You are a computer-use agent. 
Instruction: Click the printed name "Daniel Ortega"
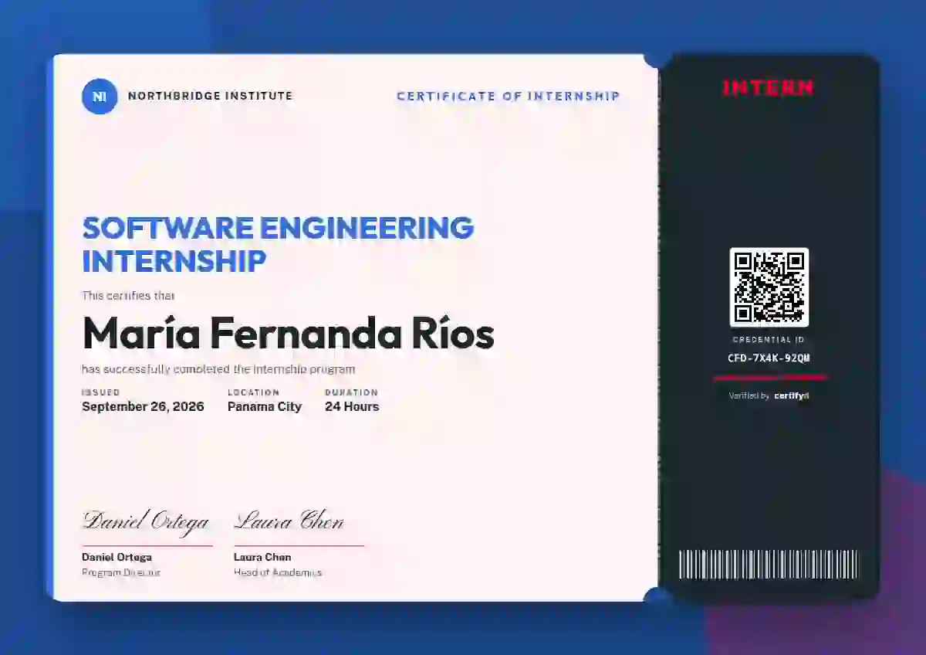[117, 557]
